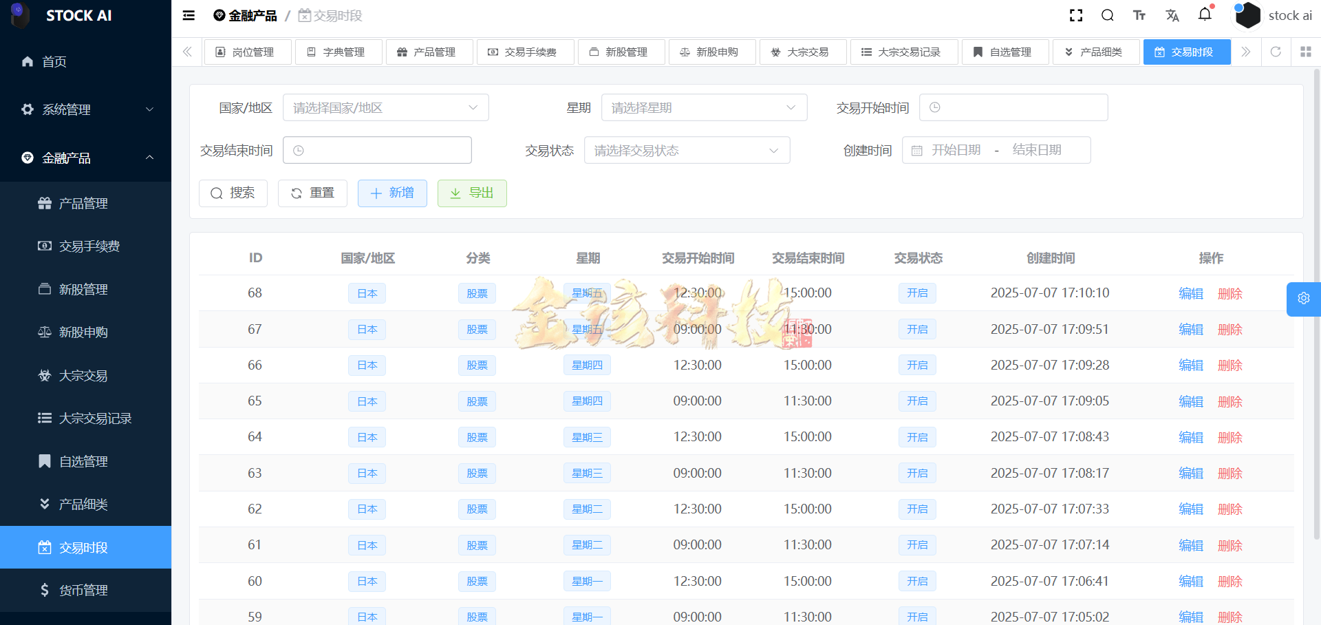Switch to the 大宗交易记录 tab
This screenshot has width=1321, height=625.
904,52
